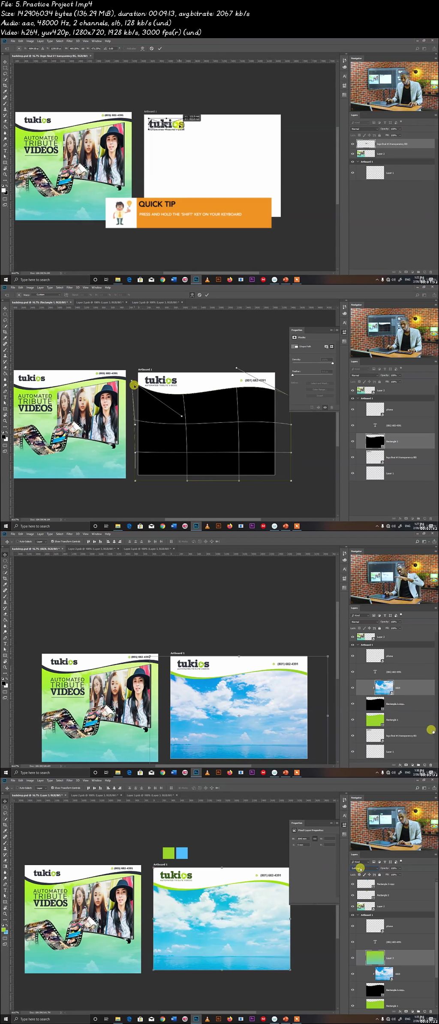Cancel the warp in the 00:03:42 frame
This screenshot has width=439, height=1024.
pyautogui.click(x=199, y=295)
